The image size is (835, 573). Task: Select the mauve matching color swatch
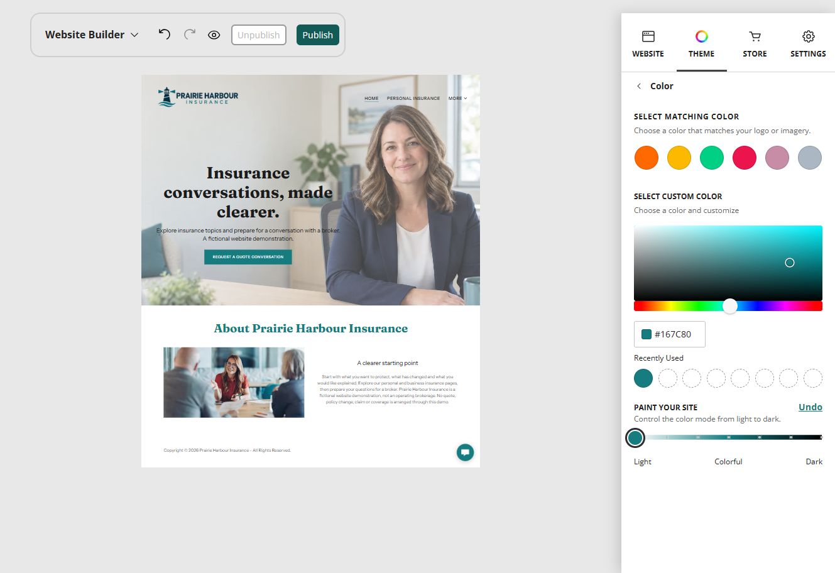click(777, 158)
